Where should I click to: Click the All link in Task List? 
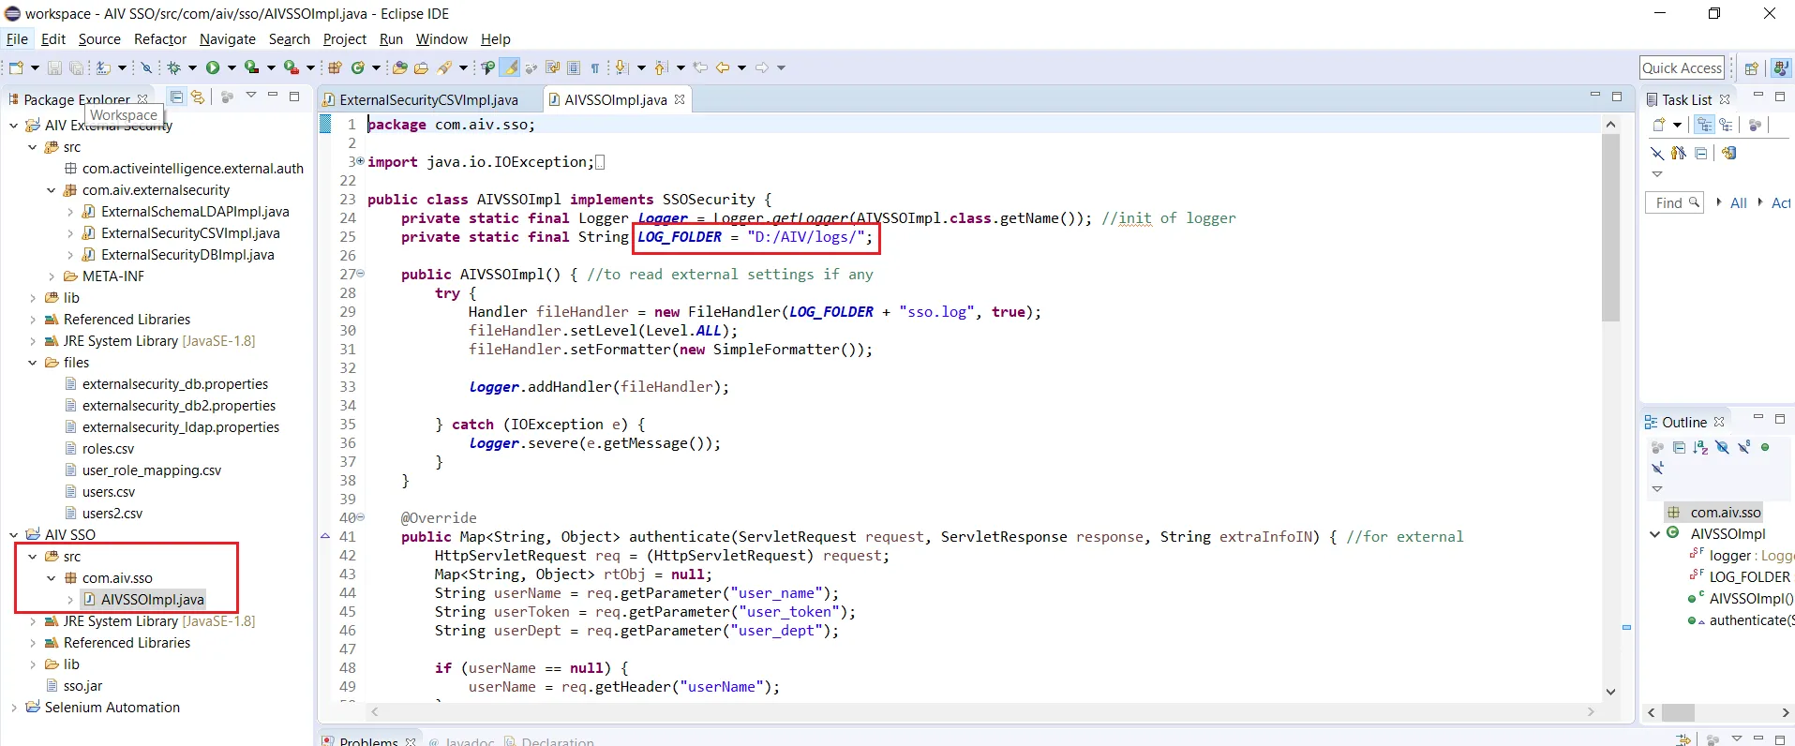(x=1738, y=203)
